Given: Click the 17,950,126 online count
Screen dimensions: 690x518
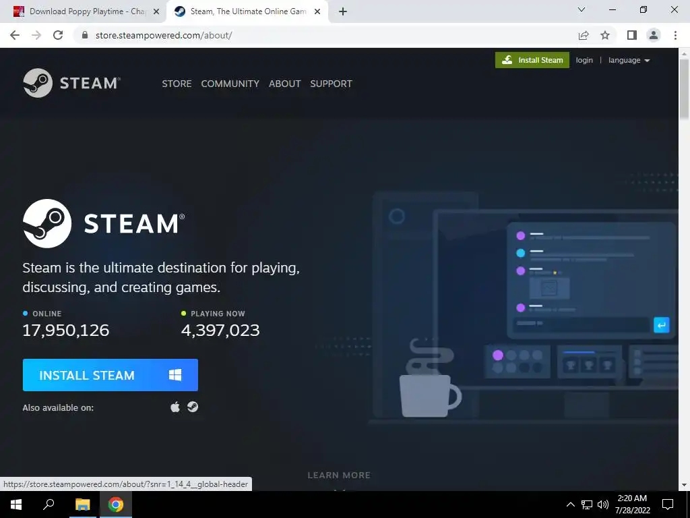Looking at the screenshot, I should (66, 330).
